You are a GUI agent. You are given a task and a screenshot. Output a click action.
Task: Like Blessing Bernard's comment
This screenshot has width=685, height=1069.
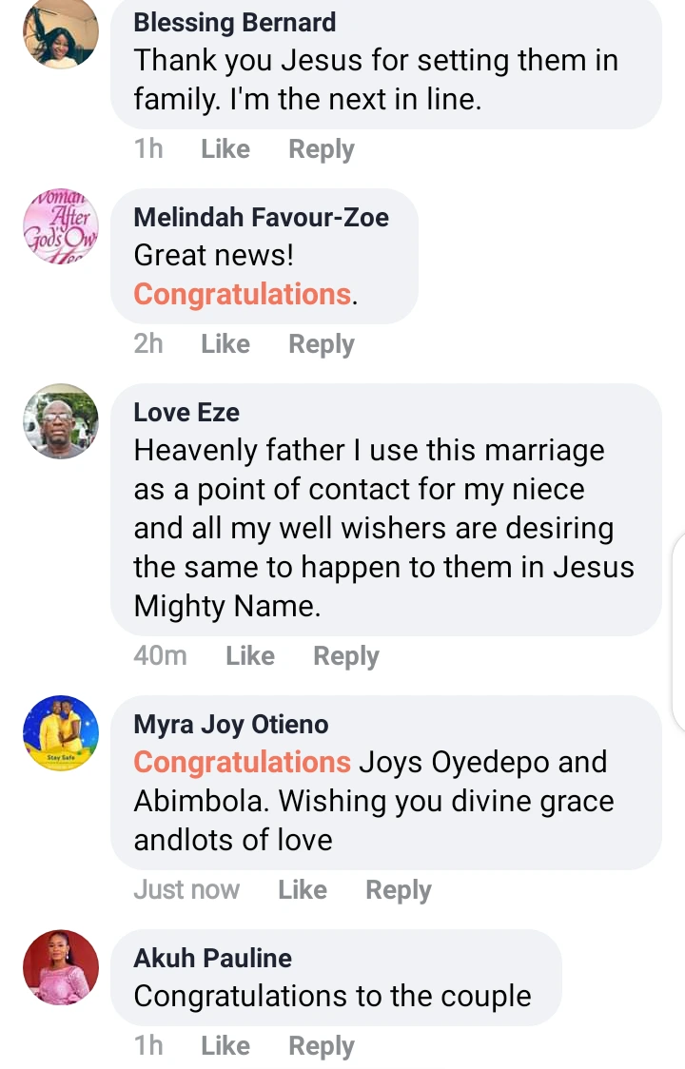click(225, 149)
